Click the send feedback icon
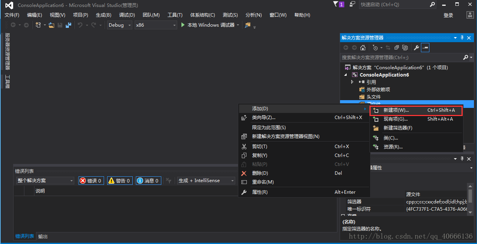The image size is (477, 244). [x=352, y=4]
